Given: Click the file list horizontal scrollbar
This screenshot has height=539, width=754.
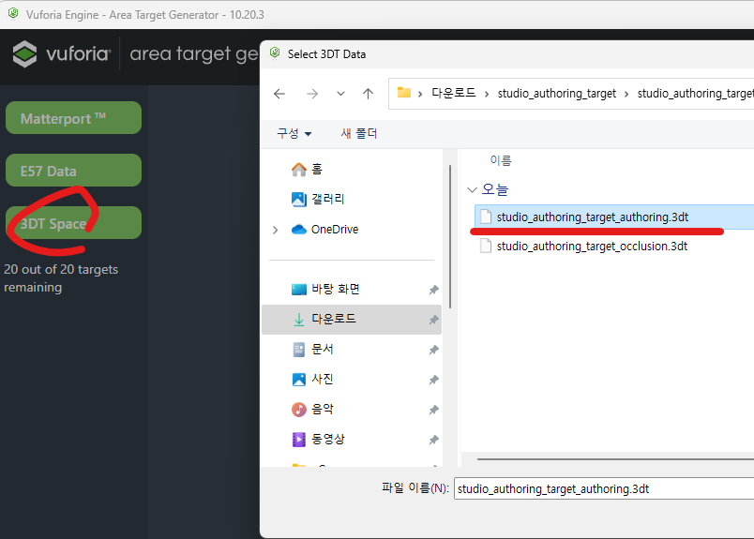Looking at the screenshot, I should 615,459.
